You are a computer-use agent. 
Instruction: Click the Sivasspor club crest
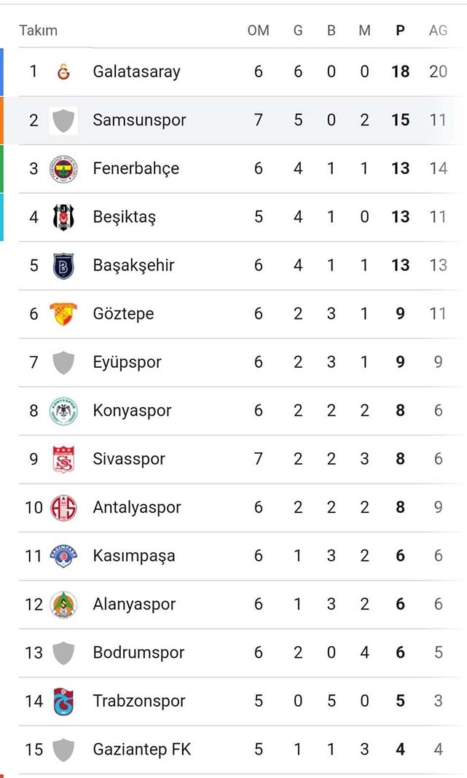click(64, 459)
